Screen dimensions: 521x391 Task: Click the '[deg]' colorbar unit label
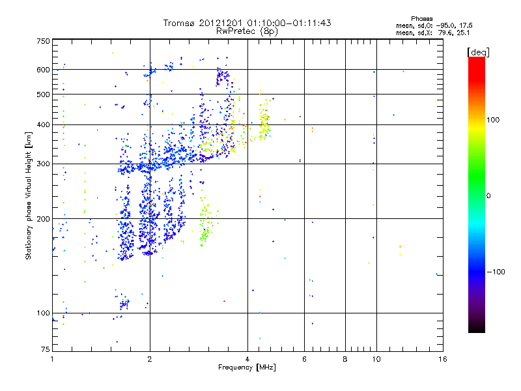pos(478,52)
